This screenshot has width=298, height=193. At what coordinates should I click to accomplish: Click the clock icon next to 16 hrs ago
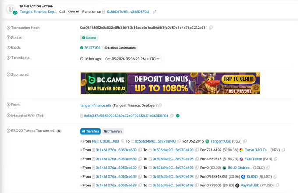[82, 59]
